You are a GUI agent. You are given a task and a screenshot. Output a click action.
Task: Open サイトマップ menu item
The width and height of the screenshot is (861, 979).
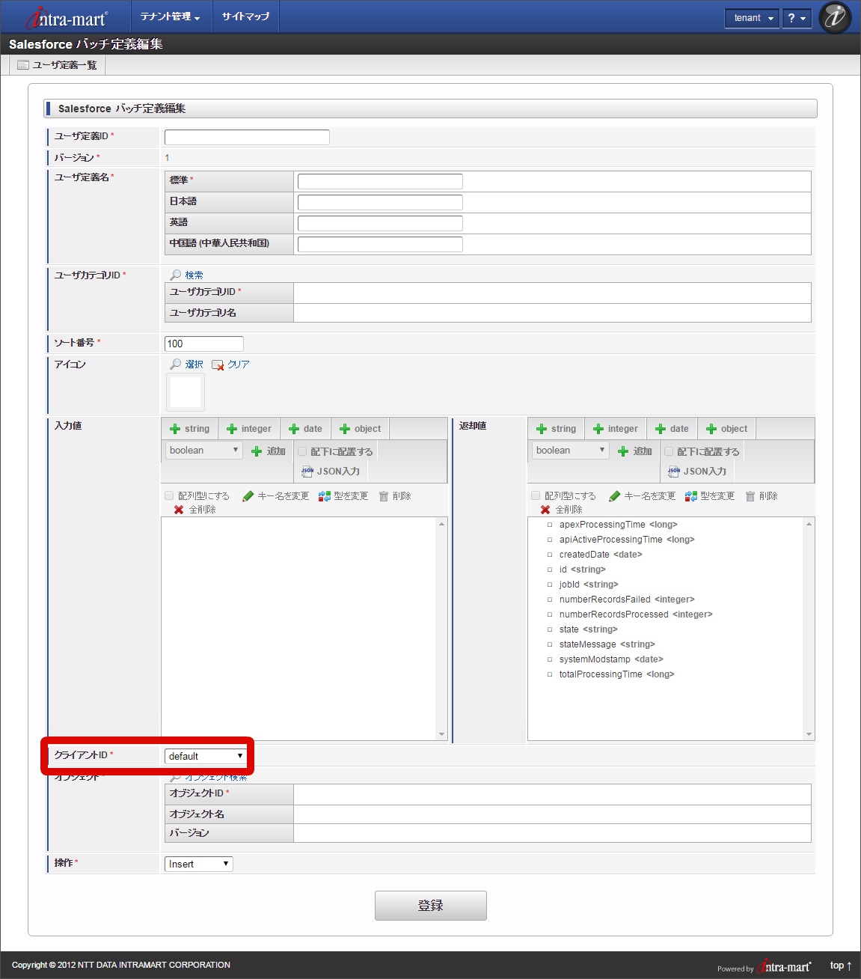[245, 16]
